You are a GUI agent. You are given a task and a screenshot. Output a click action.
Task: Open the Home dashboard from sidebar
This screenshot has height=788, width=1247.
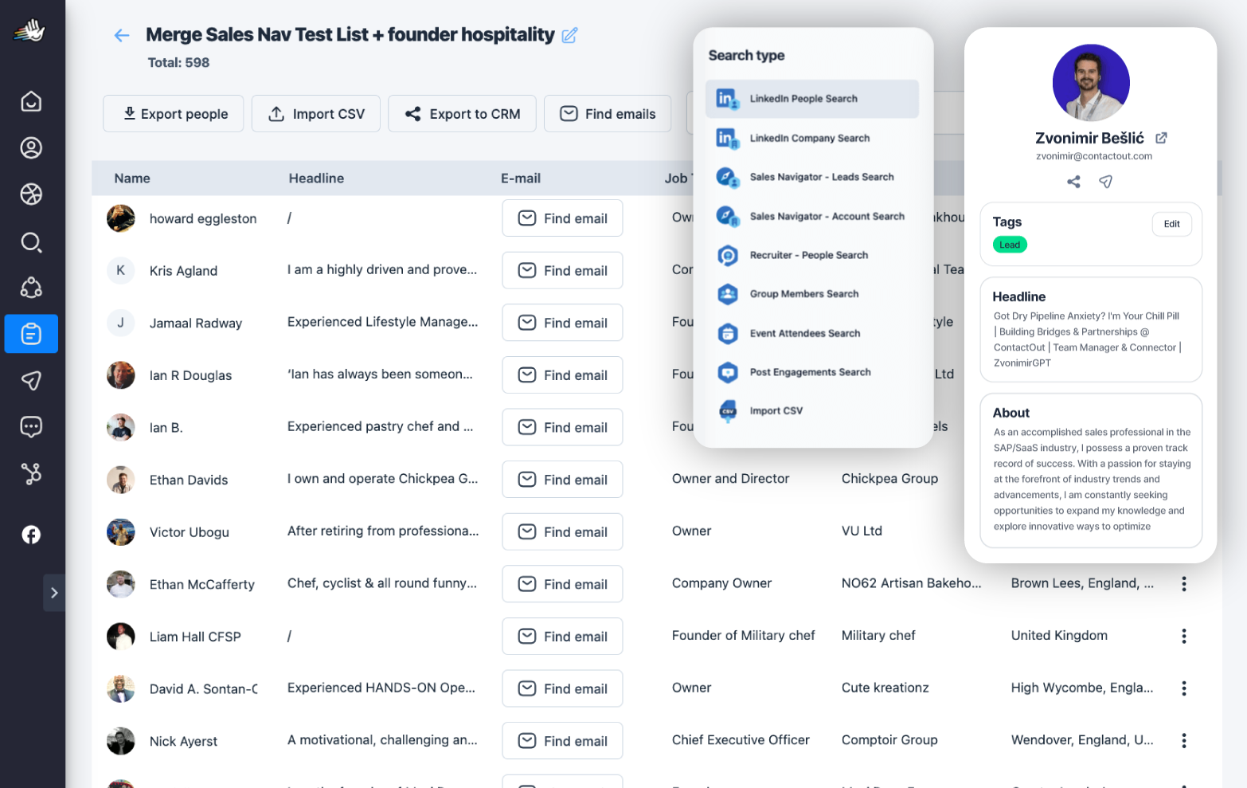pos(31,101)
